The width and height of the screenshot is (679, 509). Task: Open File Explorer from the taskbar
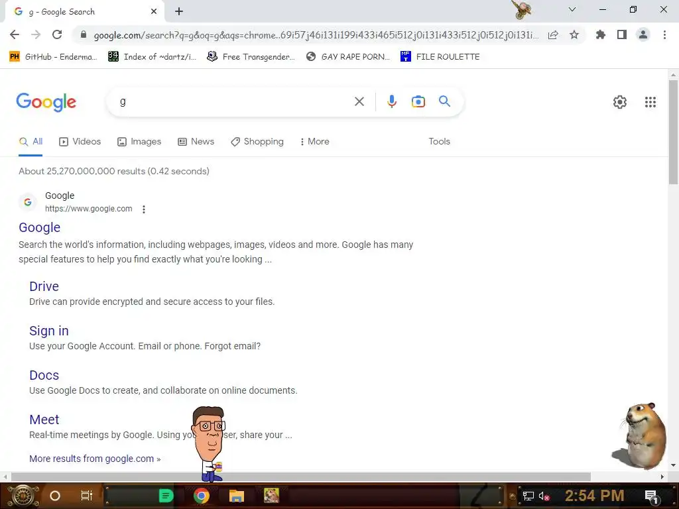237,496
